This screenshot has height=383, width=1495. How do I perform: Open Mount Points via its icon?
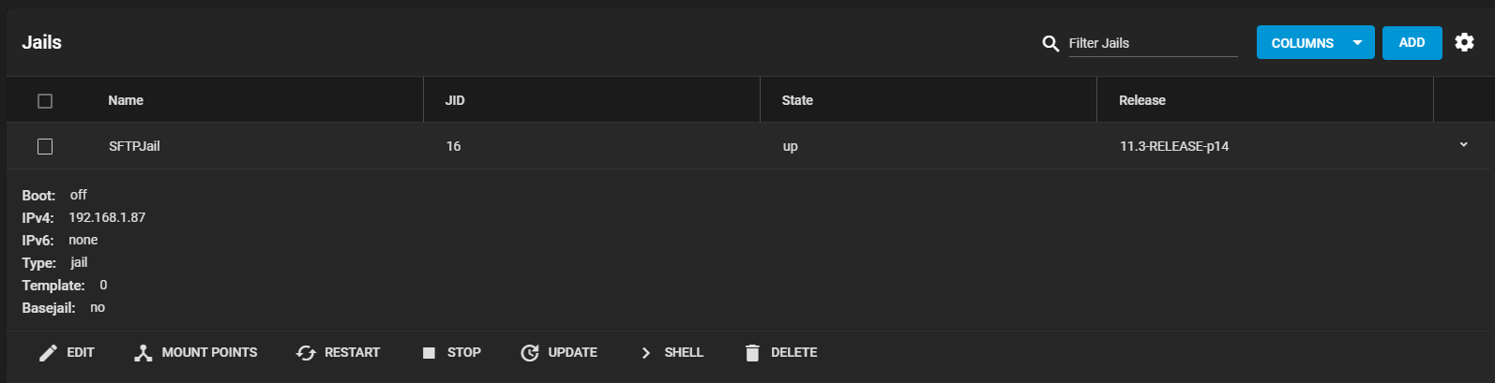tap(143, 353)
